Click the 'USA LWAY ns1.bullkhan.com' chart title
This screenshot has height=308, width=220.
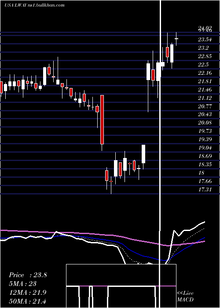34,5
